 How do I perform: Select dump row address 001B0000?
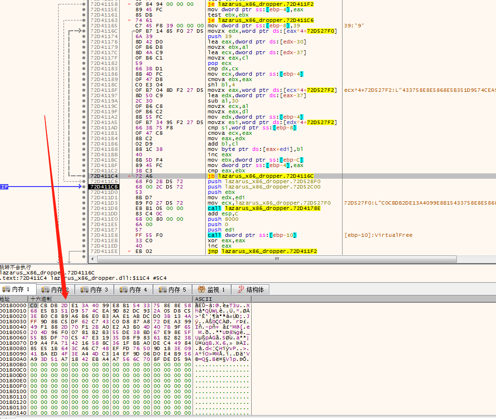click(13, 306)
